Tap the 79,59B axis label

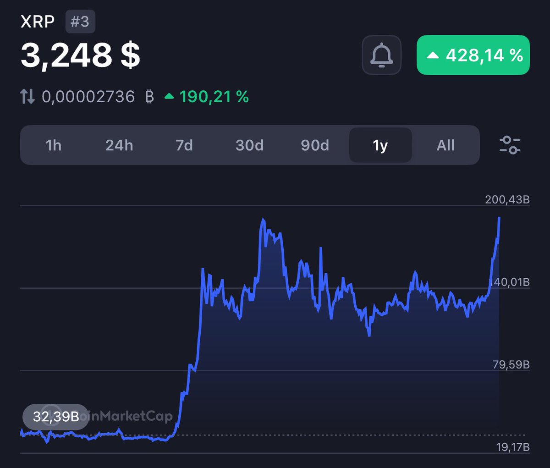511,364
